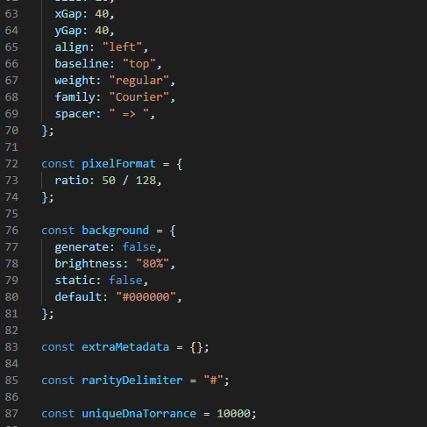Click the pixelFormat variable name

point(118,164)
